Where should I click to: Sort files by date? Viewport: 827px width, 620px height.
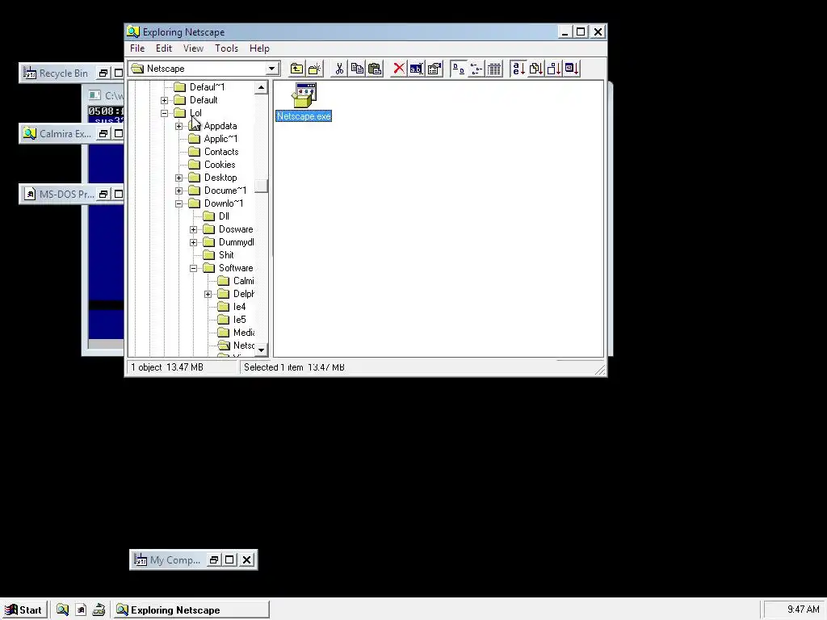(573, 69)
